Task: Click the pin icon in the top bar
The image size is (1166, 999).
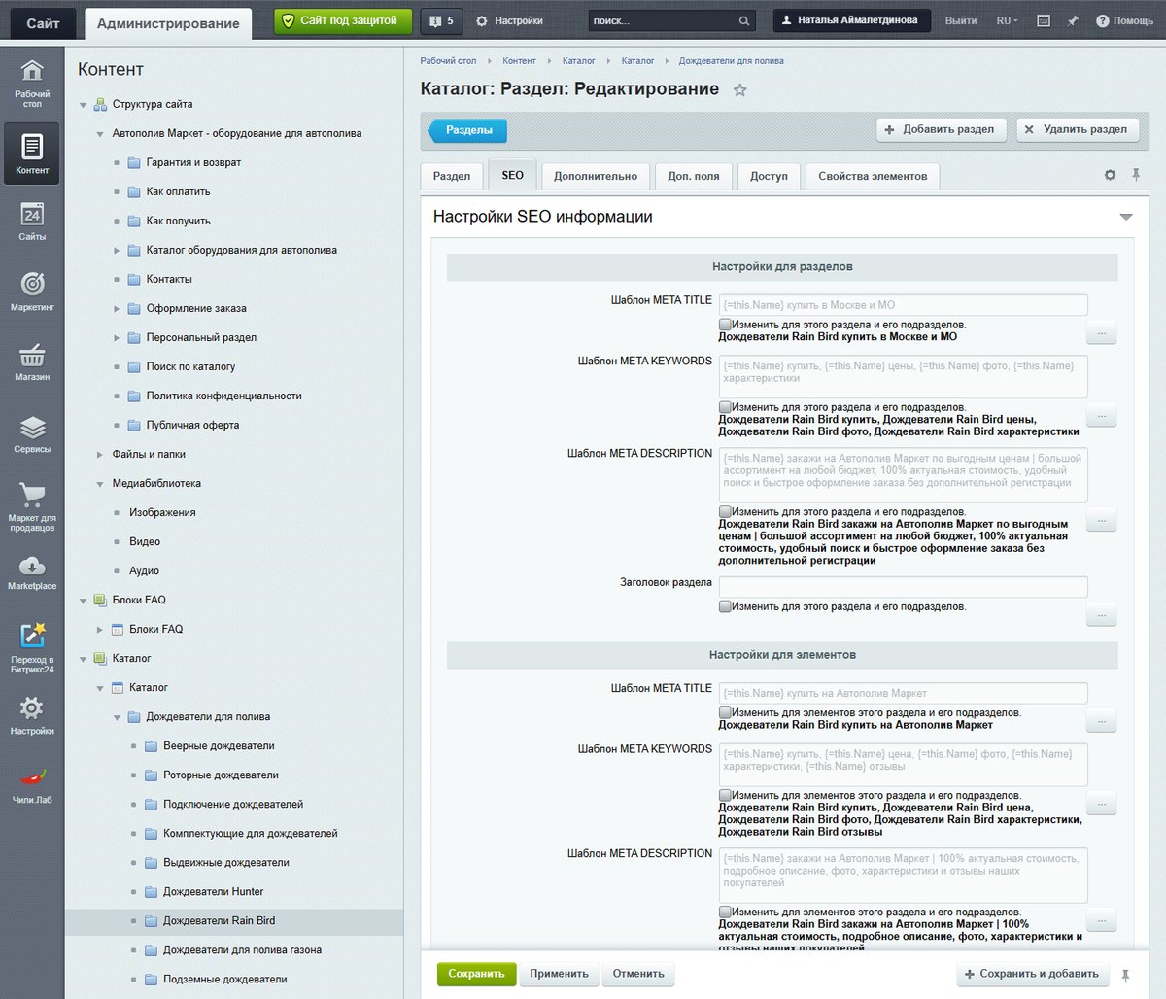Action: [1073, 20]
